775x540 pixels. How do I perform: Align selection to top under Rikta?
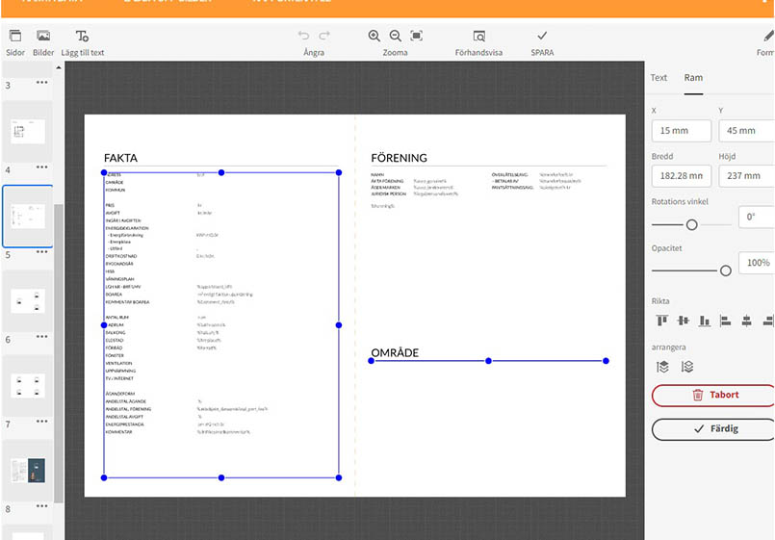[662, 321]
